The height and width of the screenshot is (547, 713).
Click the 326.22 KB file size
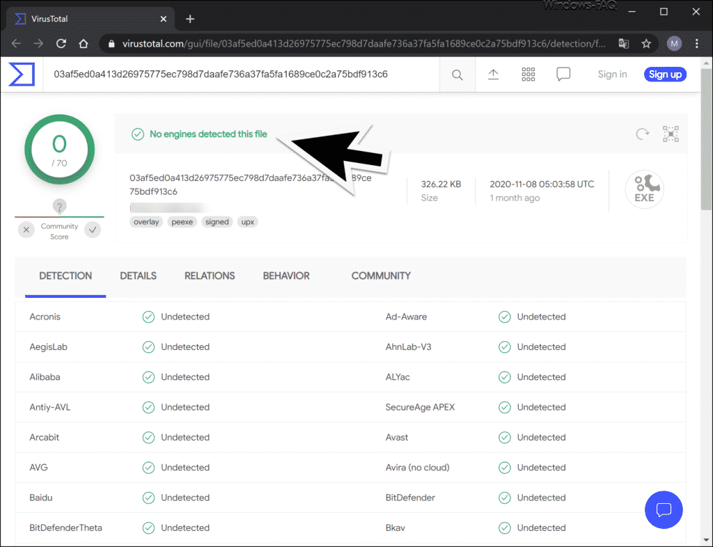441,184
